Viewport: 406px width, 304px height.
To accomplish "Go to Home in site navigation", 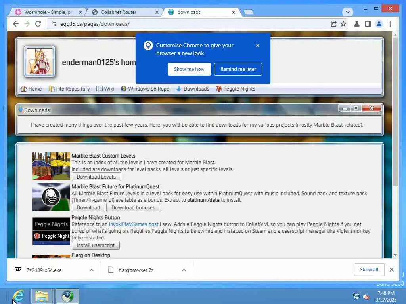I will pyautogui.click(x=31, y=89).
